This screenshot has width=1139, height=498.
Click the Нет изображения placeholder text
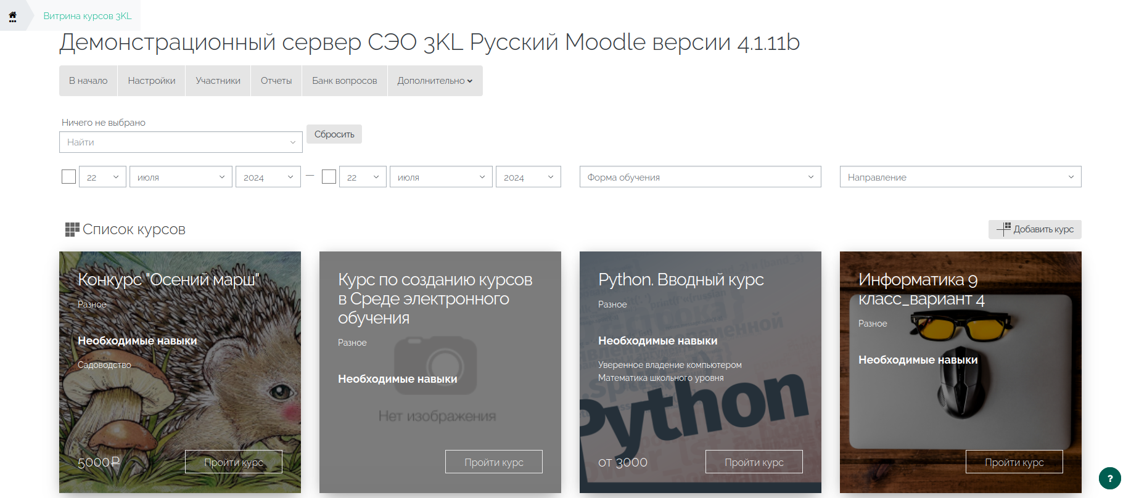point(437,416)
